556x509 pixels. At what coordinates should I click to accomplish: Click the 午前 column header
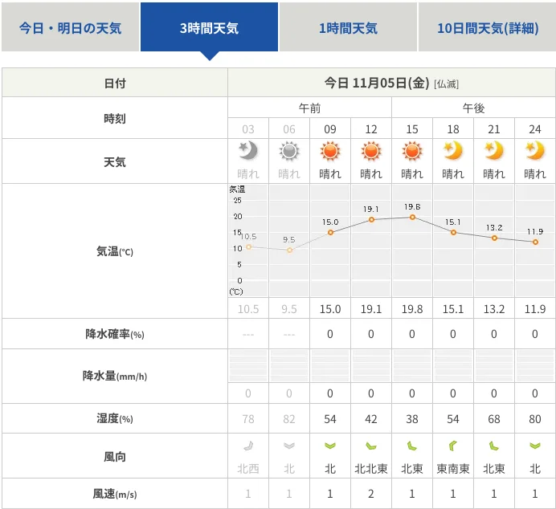309,108
